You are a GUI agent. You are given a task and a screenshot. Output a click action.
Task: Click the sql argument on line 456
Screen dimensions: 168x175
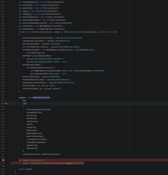pos(24,100)
